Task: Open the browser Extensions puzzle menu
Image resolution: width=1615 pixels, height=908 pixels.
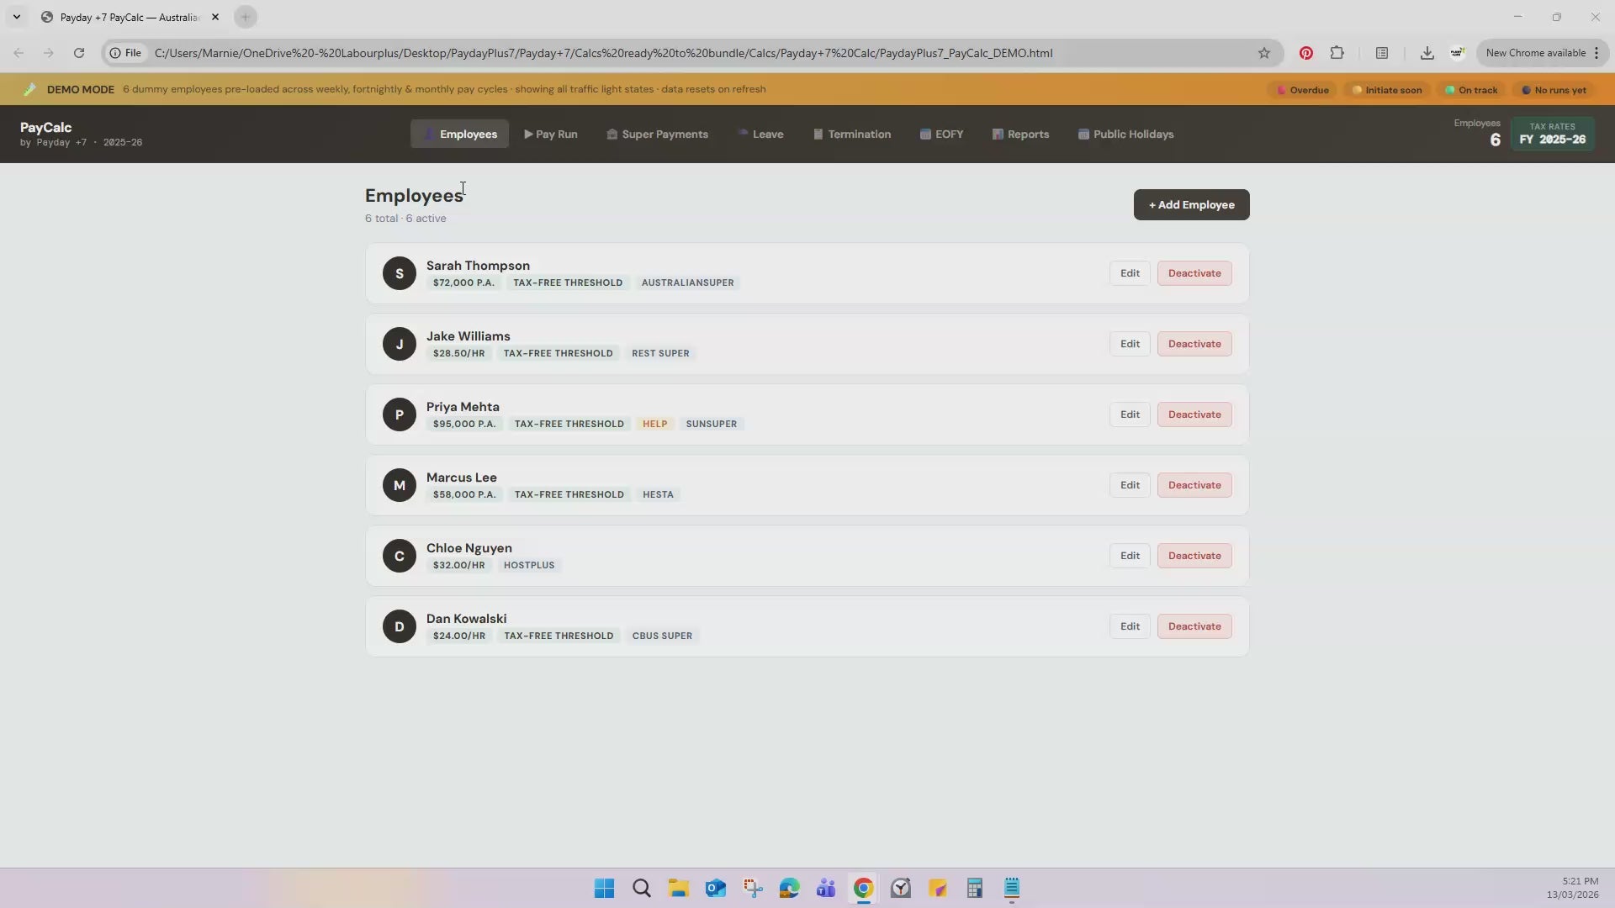Action: 1337,52
